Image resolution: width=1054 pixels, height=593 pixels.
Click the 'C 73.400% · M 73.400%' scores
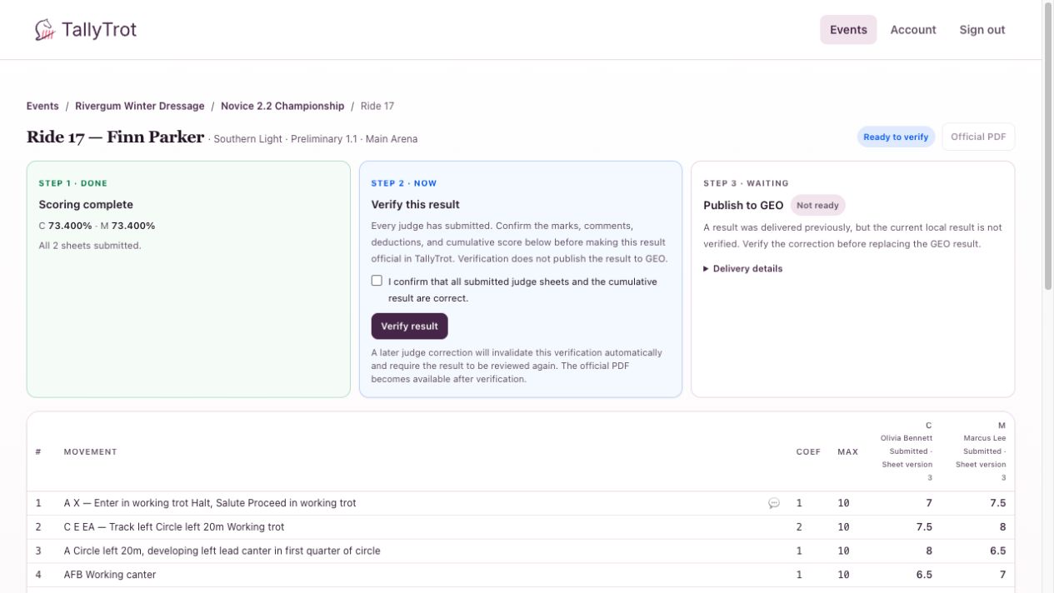click(97, 226)
